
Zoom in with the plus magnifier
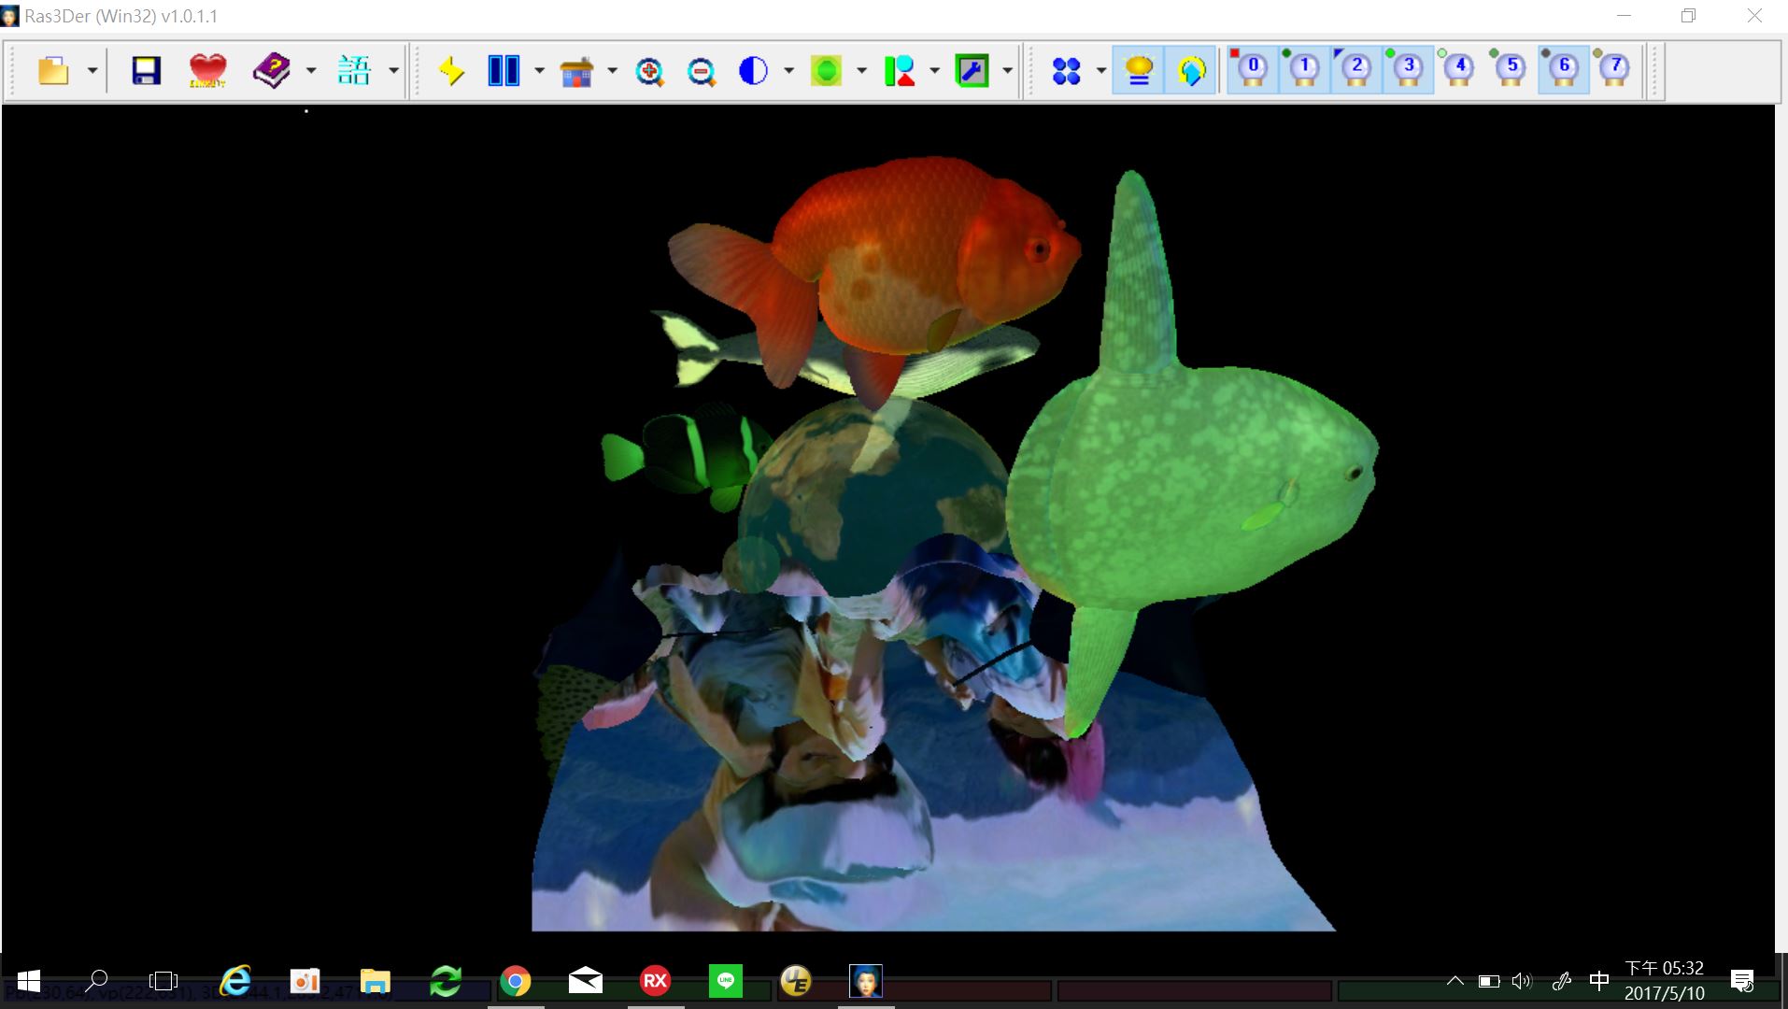click(649, 71)
